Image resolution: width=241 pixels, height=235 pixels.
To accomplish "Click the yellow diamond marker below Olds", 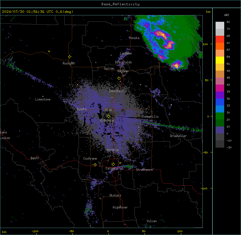I will pyautogui.click(x=108, y=116).
